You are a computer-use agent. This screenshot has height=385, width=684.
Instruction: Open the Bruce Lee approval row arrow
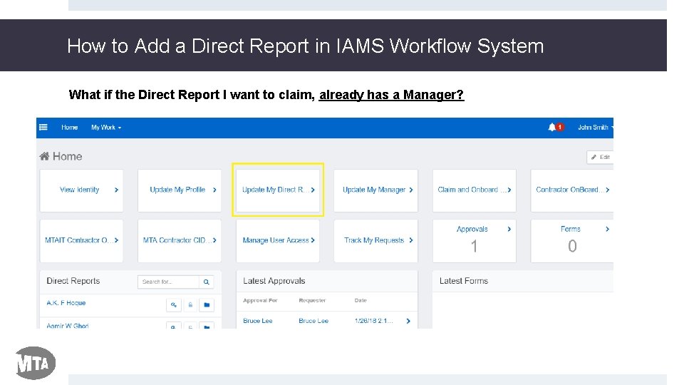(408, 321)
